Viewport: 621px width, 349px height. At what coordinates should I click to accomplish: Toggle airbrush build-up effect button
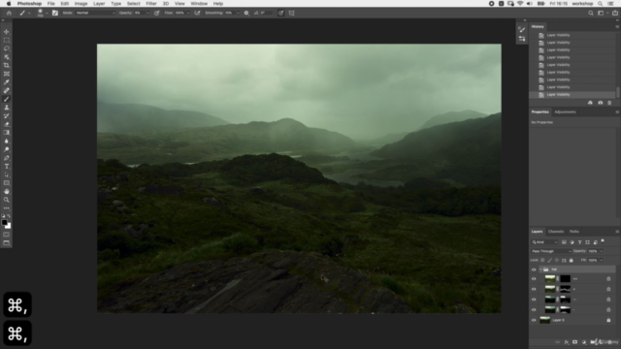(197, 13)
